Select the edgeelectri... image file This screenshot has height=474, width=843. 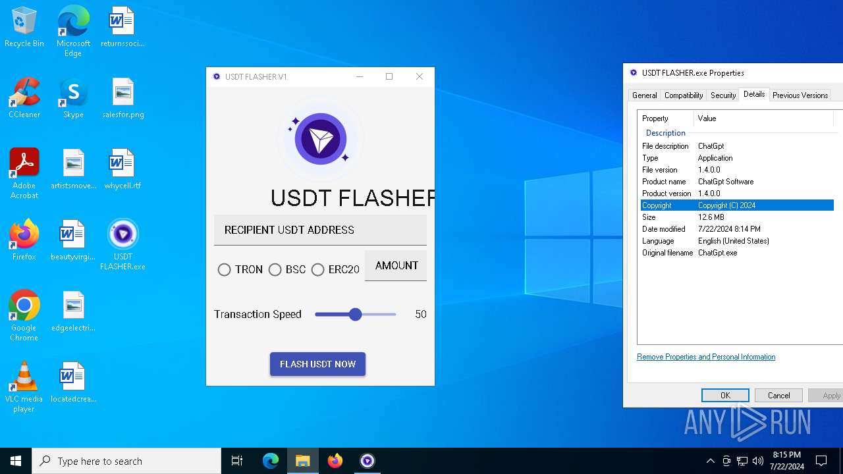pos(73,311)
